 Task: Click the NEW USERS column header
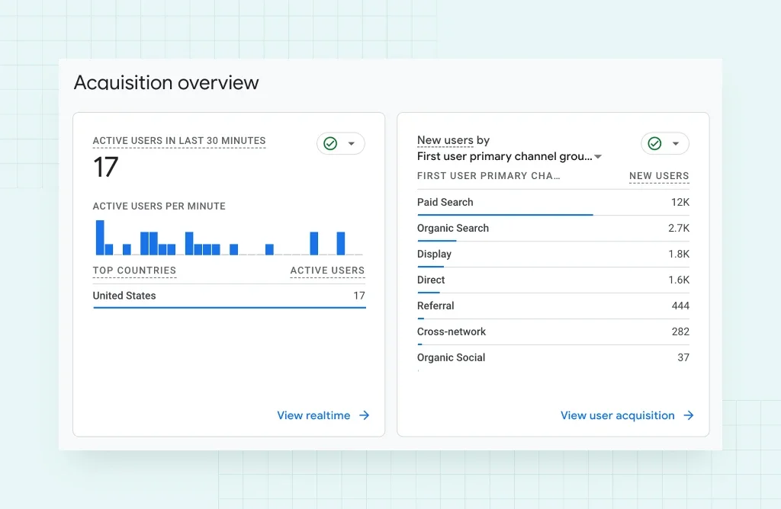point(659,175)
